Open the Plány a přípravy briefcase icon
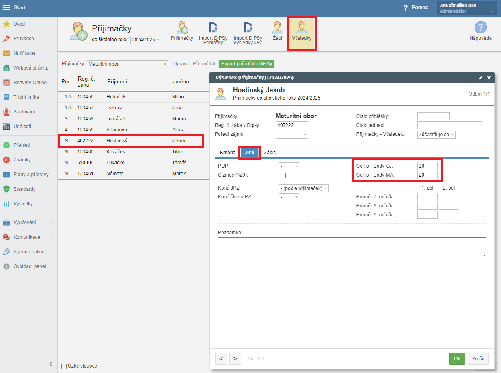This screenshot has height=373, width=501. [x=6, y=175]
